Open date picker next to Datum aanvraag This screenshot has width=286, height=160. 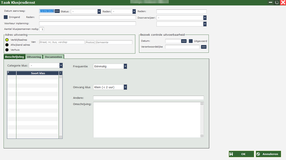click(x=57, y=11)
